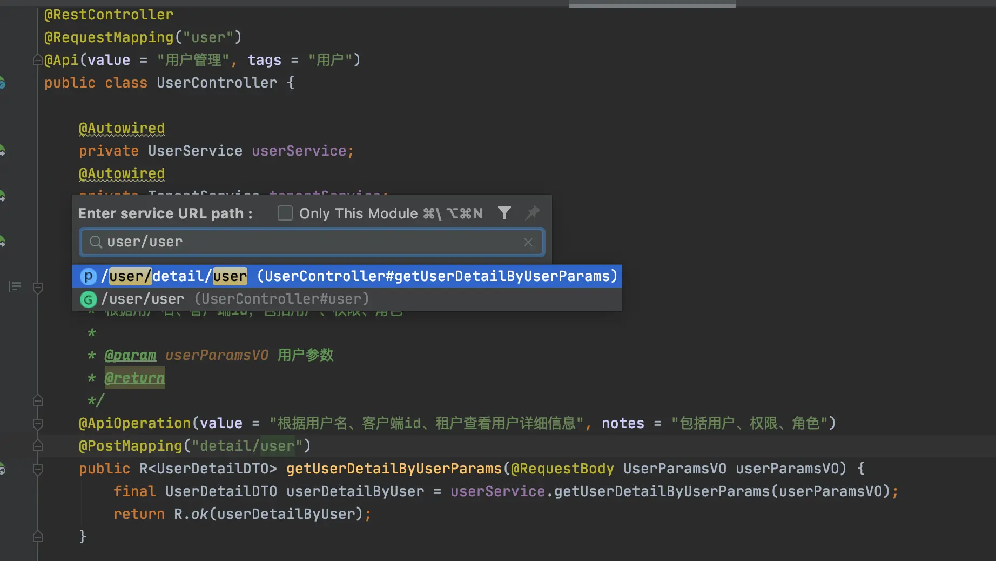The height and width of the screenshot is (561, 996).
Task: Click the Enter service URL path label
Action: coord(165,213)
